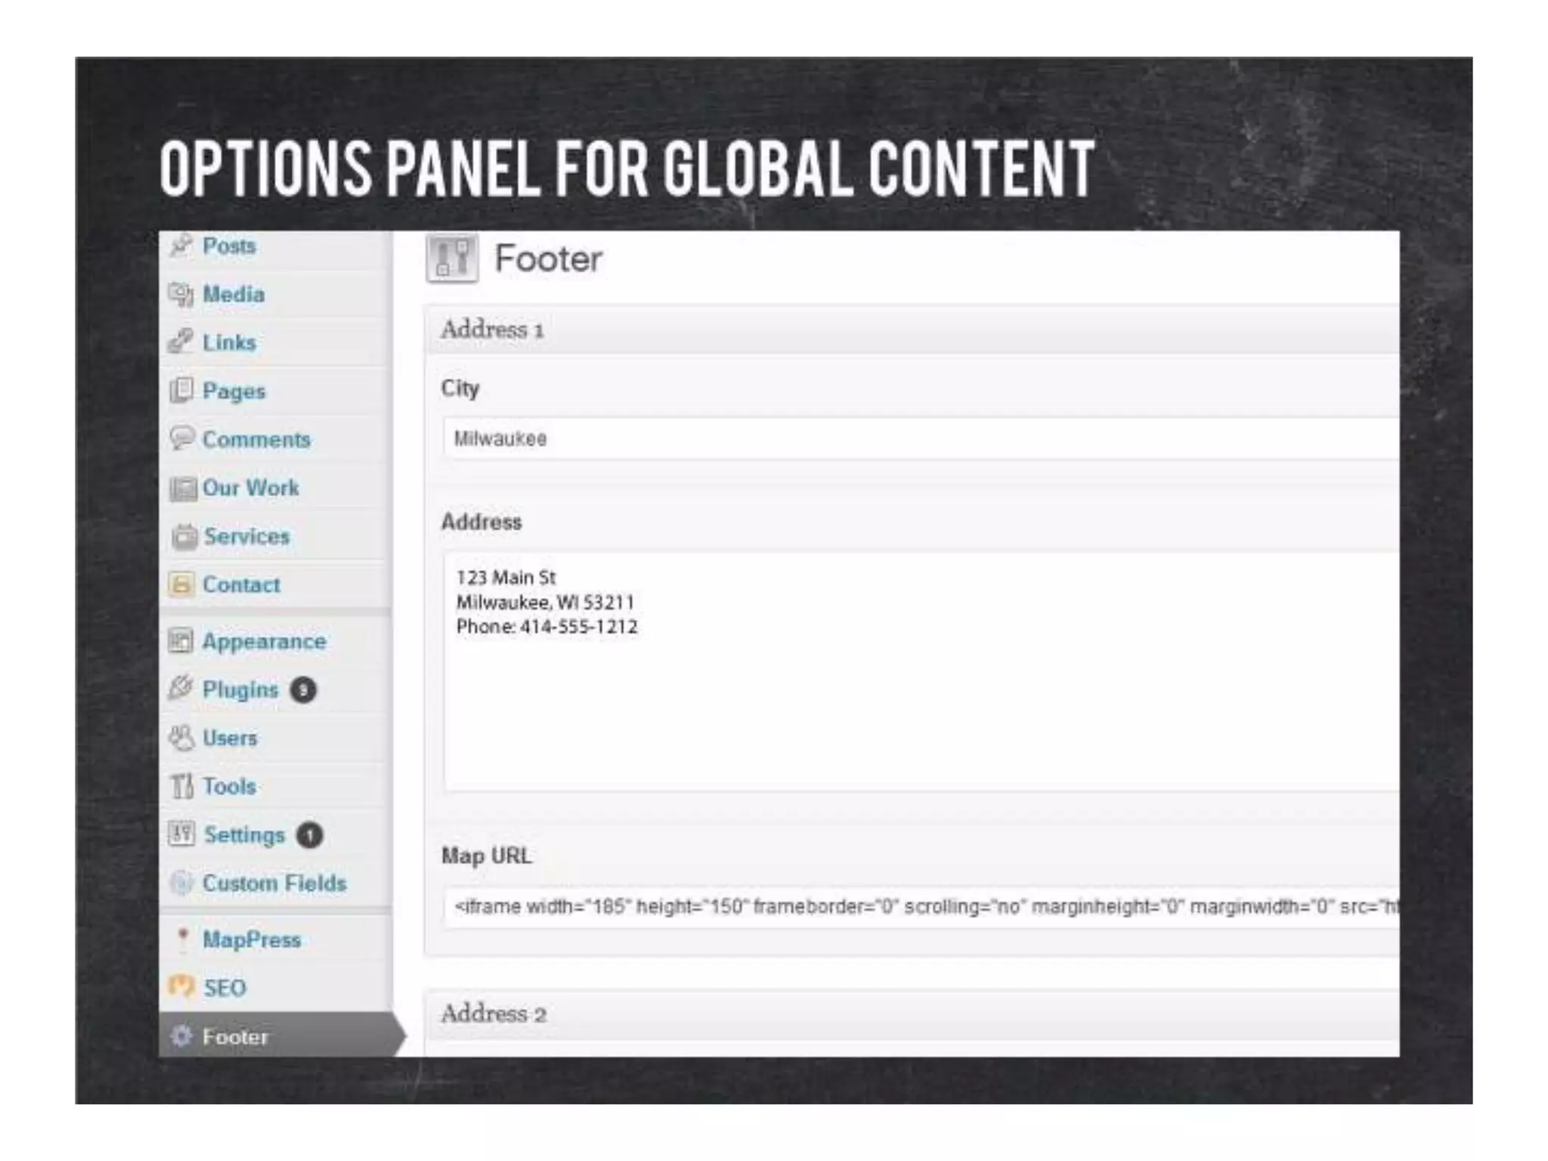Click the Pages icon in sidebar
1548x1161 pixels.
pos(181,391)
